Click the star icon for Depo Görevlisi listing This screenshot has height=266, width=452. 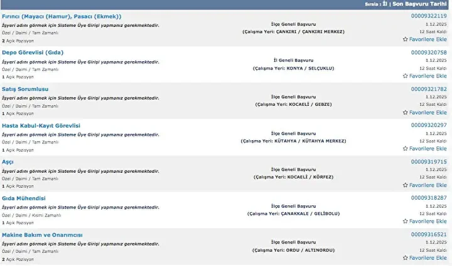click(x=405, y=76)
